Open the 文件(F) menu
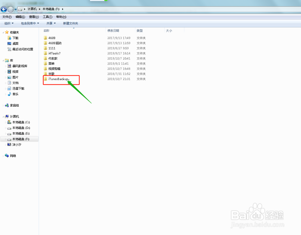This screenshot has height=235, width=301. tap(7, 17)
